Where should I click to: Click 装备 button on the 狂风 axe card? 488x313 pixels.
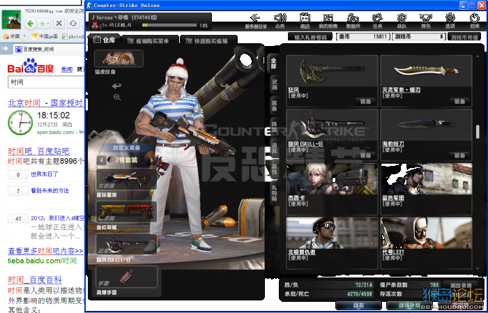coord(366,101)
